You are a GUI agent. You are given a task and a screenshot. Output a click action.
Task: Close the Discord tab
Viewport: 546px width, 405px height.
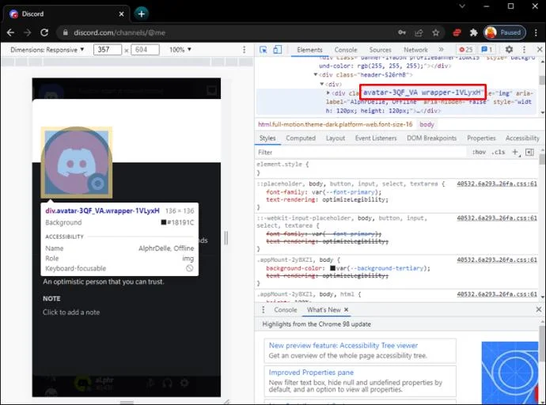coord(121,14)
